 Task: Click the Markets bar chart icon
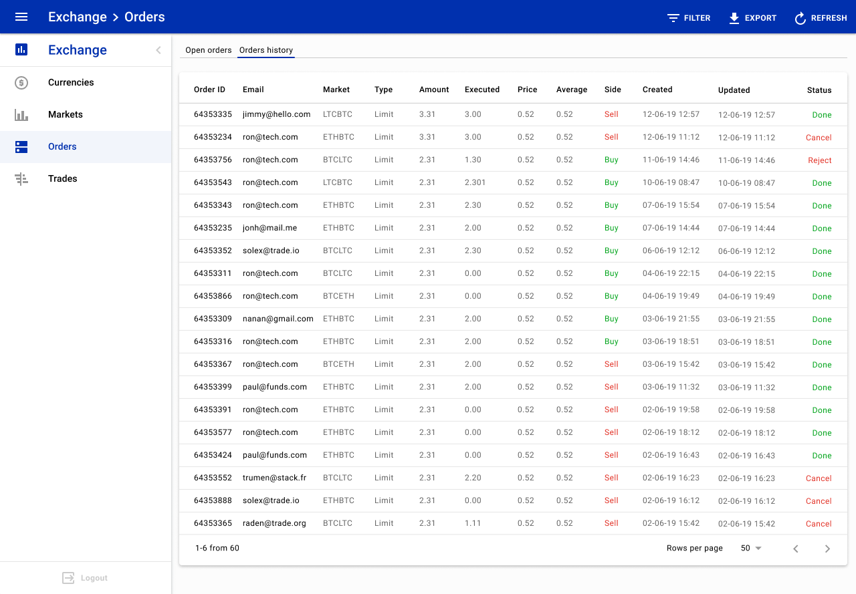(21, 115)
